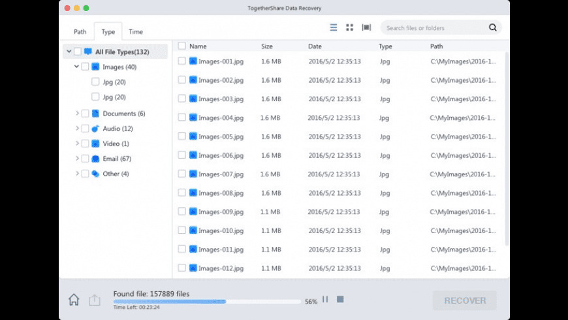This screenshot has width=568, height=320.
Task: Click the Images category icon
Action: 95,67
